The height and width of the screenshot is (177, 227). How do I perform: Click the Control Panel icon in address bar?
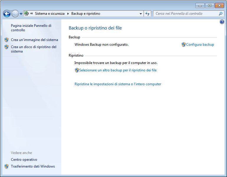27,14
